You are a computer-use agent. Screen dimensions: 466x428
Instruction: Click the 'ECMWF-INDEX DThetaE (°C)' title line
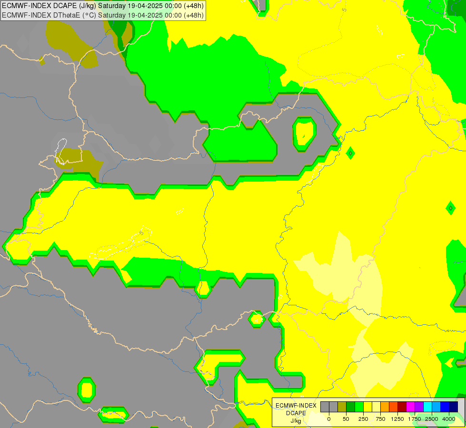click(x=103, y=15)
